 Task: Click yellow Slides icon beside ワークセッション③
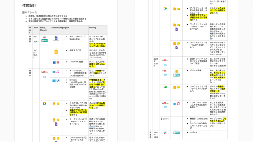175,88
